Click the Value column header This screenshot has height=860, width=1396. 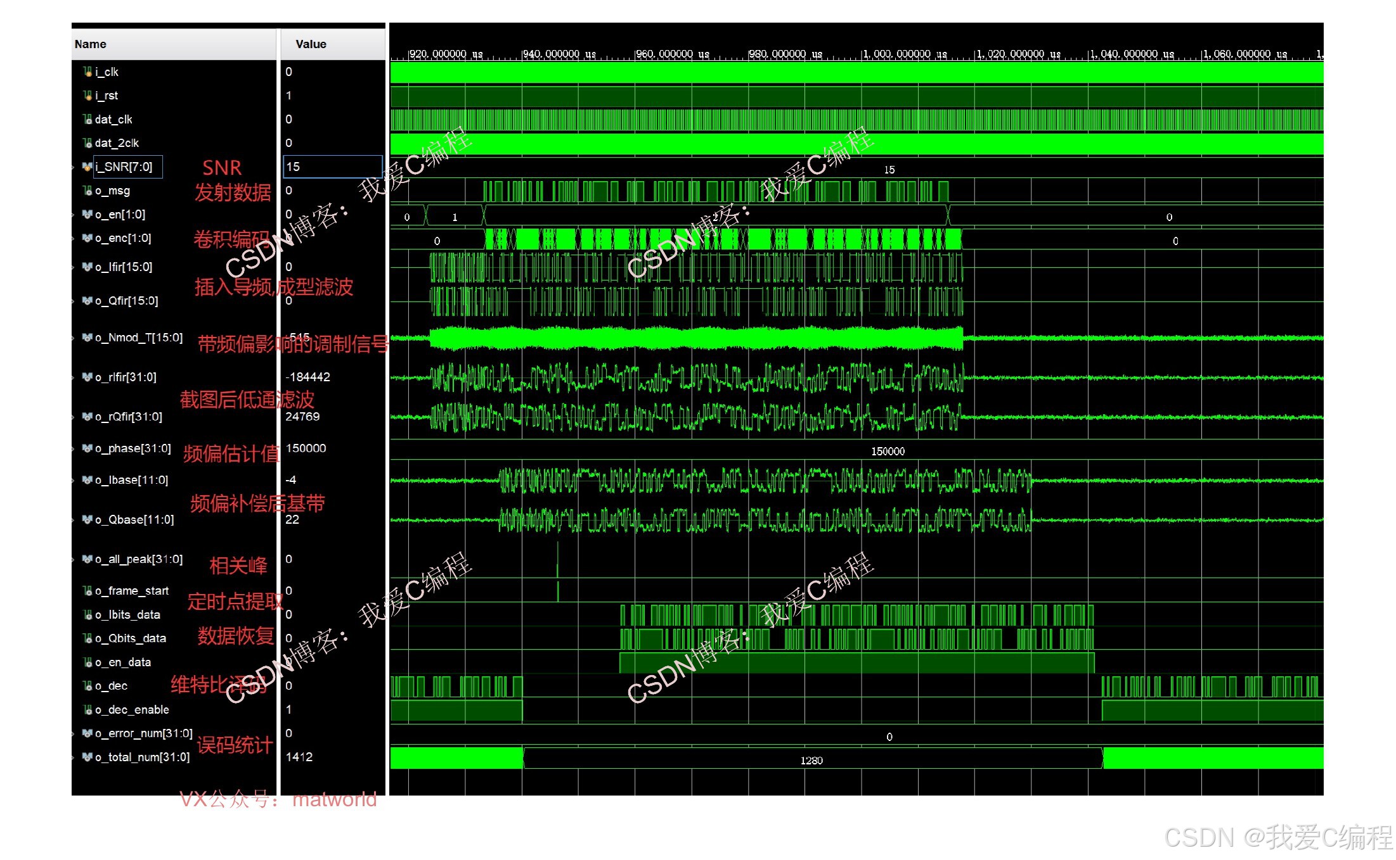coord(311,44)
